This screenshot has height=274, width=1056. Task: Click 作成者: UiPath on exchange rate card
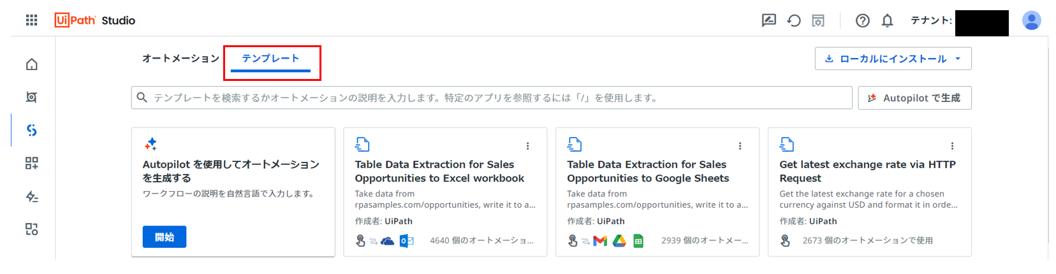click(x=809, y=222)
